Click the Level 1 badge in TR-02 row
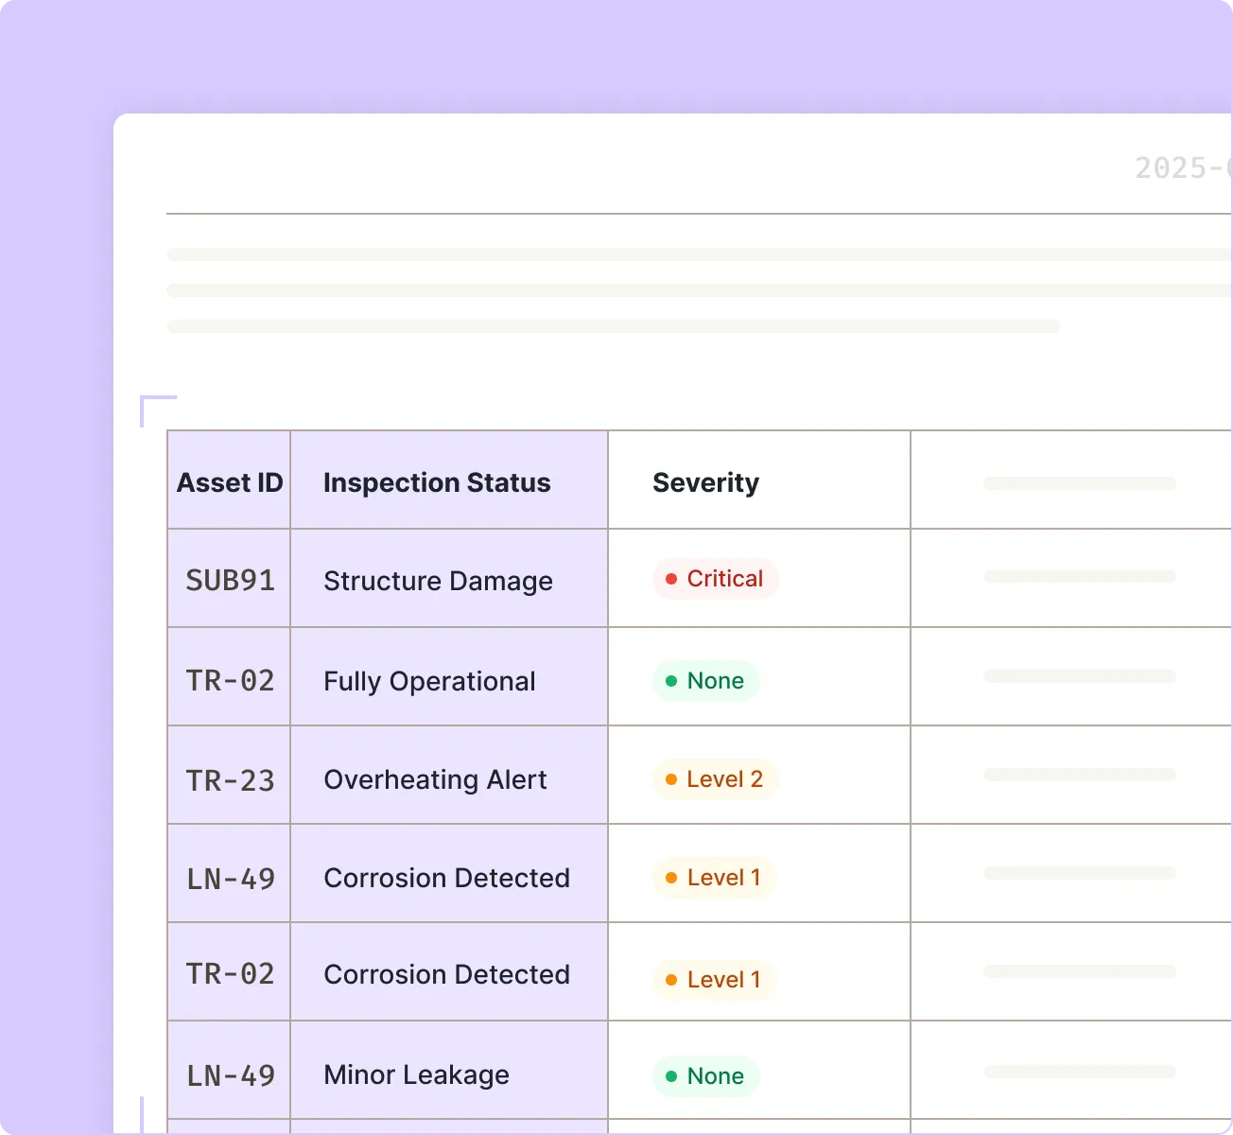Viewport: 1233px width, 1135px height. tap(714, 980)
